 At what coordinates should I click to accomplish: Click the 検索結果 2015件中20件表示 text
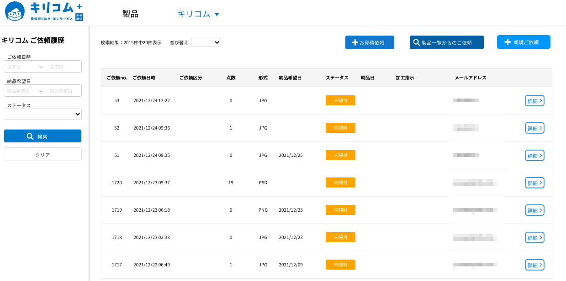coord(131,42)
